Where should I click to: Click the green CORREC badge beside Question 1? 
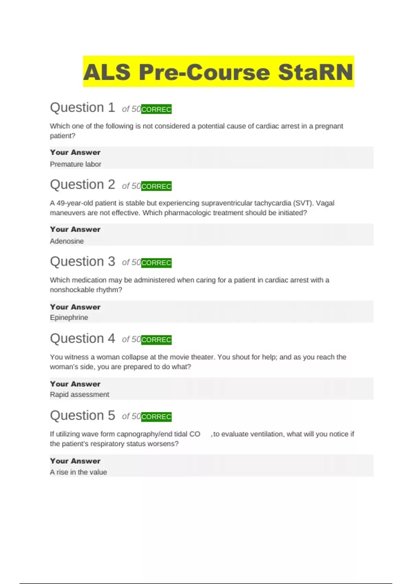point(156,109)
